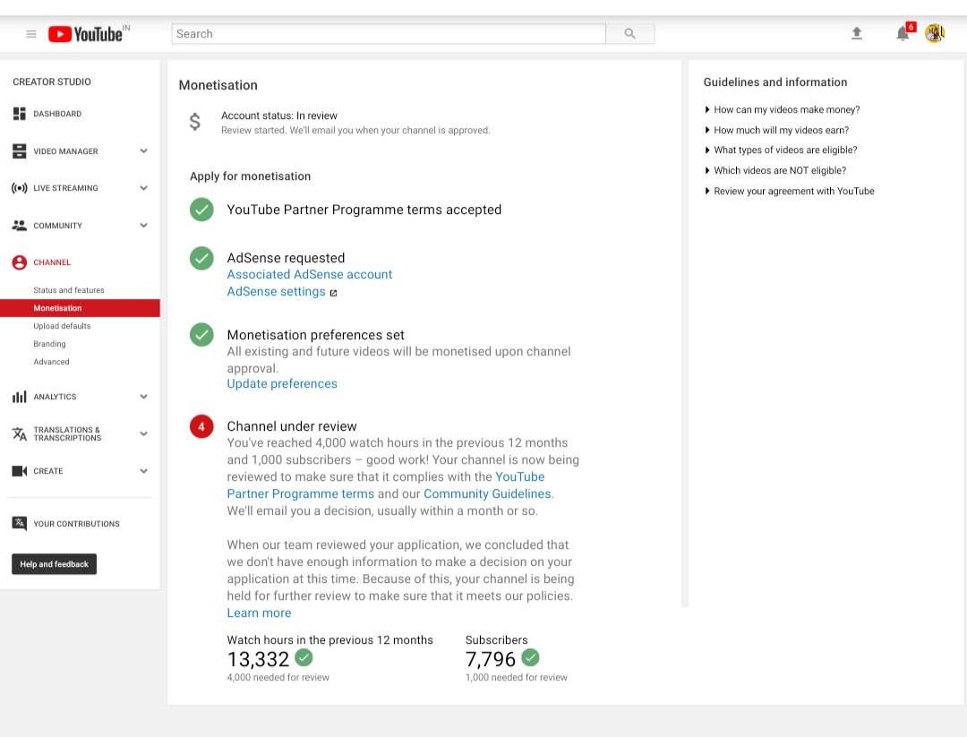This screenshot has height=737, width=967.
Task: Open Upload defaults in sidebar
Action: (x=62, y=326)
